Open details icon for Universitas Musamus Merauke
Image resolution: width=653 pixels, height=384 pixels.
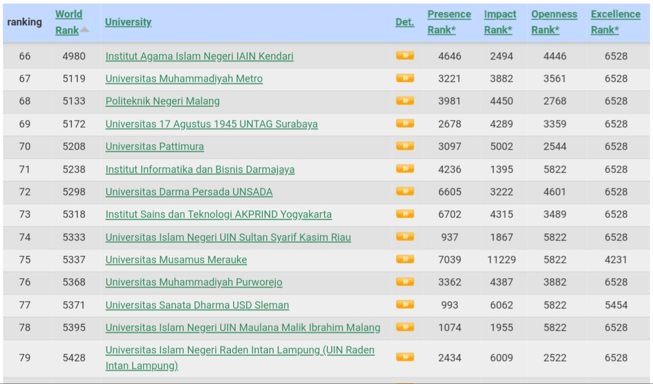pyautogui.click(x=405, y=259)
